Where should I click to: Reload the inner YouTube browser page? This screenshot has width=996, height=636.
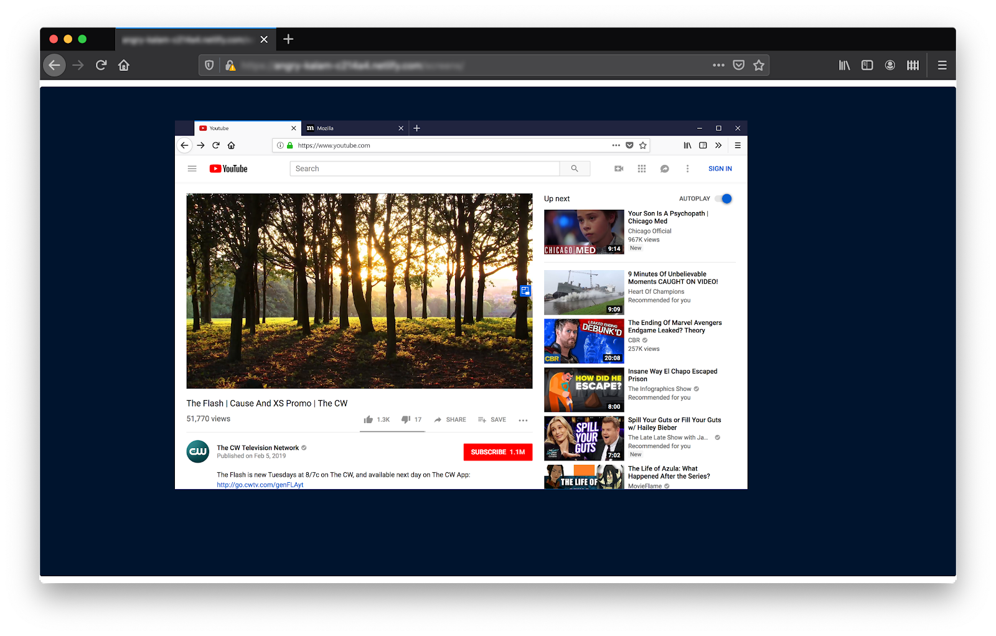pyautogui.click(x=216, y=145)
